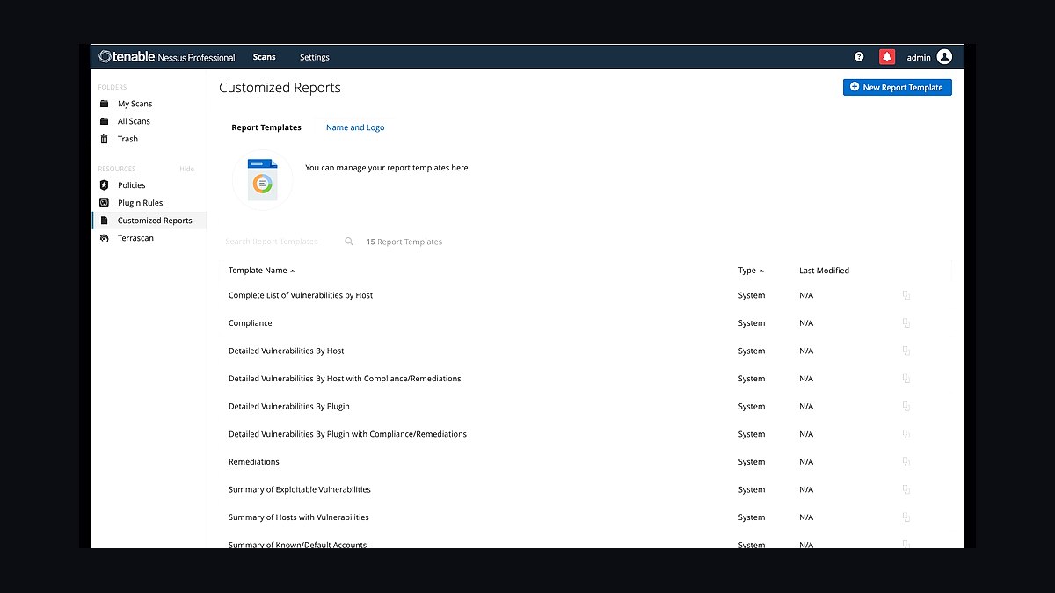Open the Settings menu
1055x593 pixels.
click(x=314, y=57)
